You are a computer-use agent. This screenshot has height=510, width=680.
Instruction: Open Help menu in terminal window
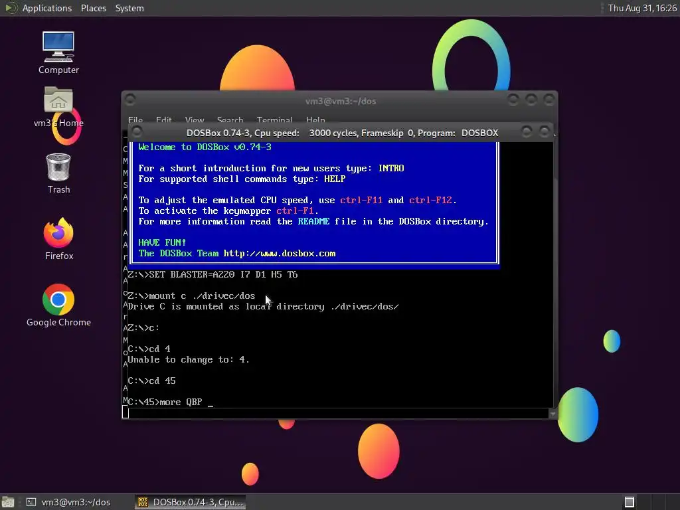click(315, 120)
